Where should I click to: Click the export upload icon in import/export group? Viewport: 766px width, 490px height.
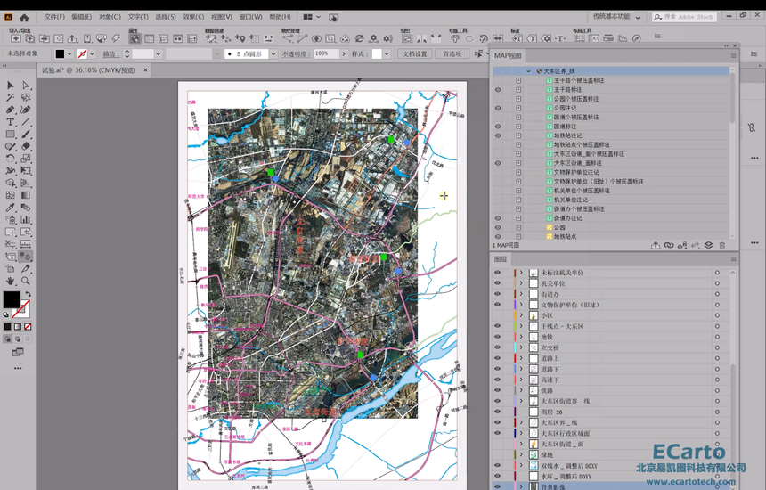72,38
